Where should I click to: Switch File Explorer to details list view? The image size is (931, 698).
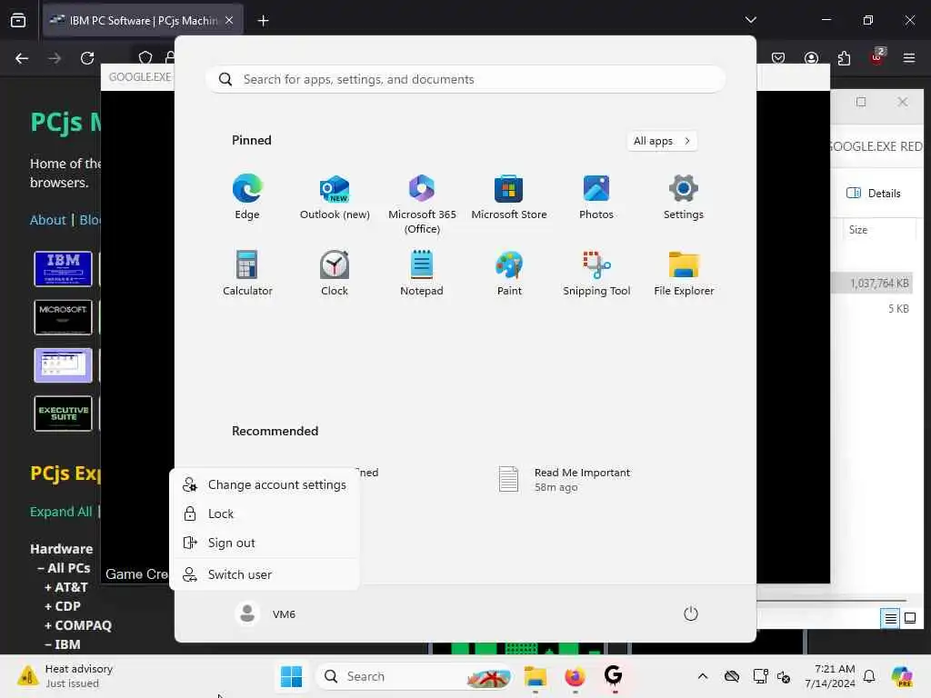pyautogui.click(x=891, y=618)
